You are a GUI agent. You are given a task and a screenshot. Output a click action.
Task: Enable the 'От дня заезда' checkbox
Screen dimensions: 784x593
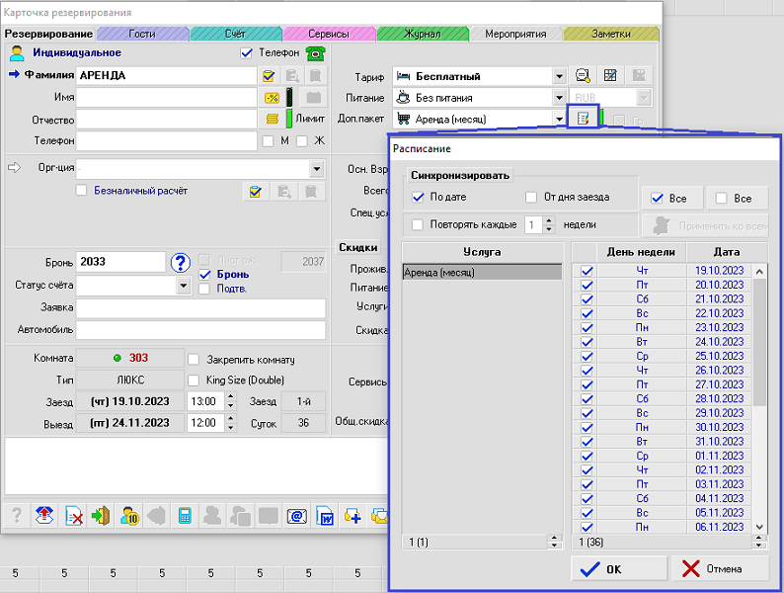pos(532,197)
